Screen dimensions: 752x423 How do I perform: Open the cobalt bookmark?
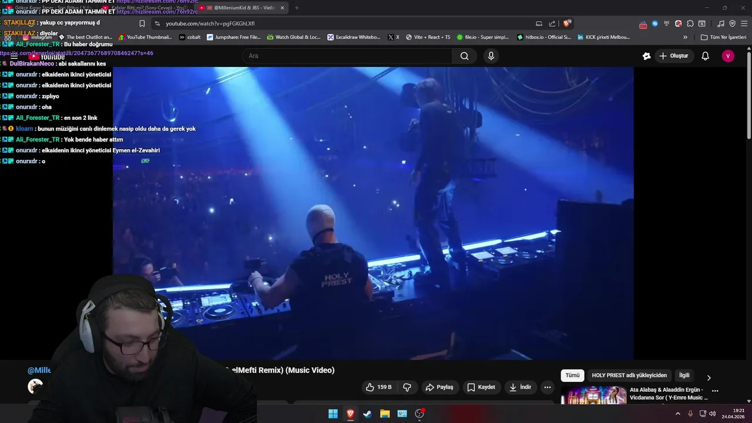tap(190, 37)
